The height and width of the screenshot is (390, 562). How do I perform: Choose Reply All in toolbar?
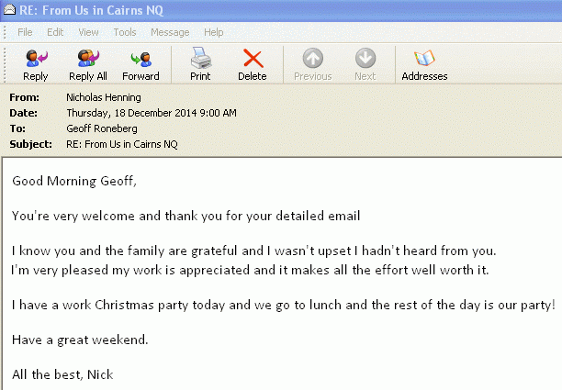(88, 65)
